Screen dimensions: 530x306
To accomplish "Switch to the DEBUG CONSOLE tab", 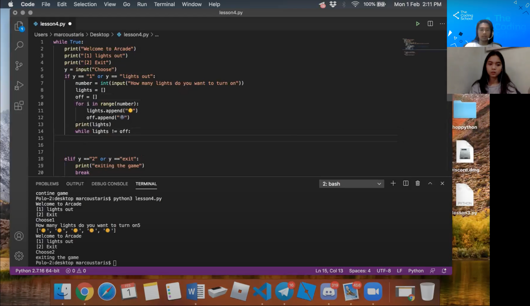I will tap(109, 184).
